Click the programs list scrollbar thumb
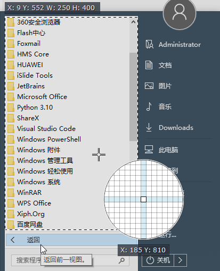The width and height of the screenshot is (220, 271). point(133,97)
